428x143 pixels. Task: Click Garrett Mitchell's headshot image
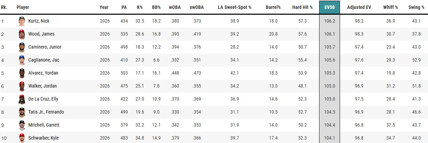[22, 125]
